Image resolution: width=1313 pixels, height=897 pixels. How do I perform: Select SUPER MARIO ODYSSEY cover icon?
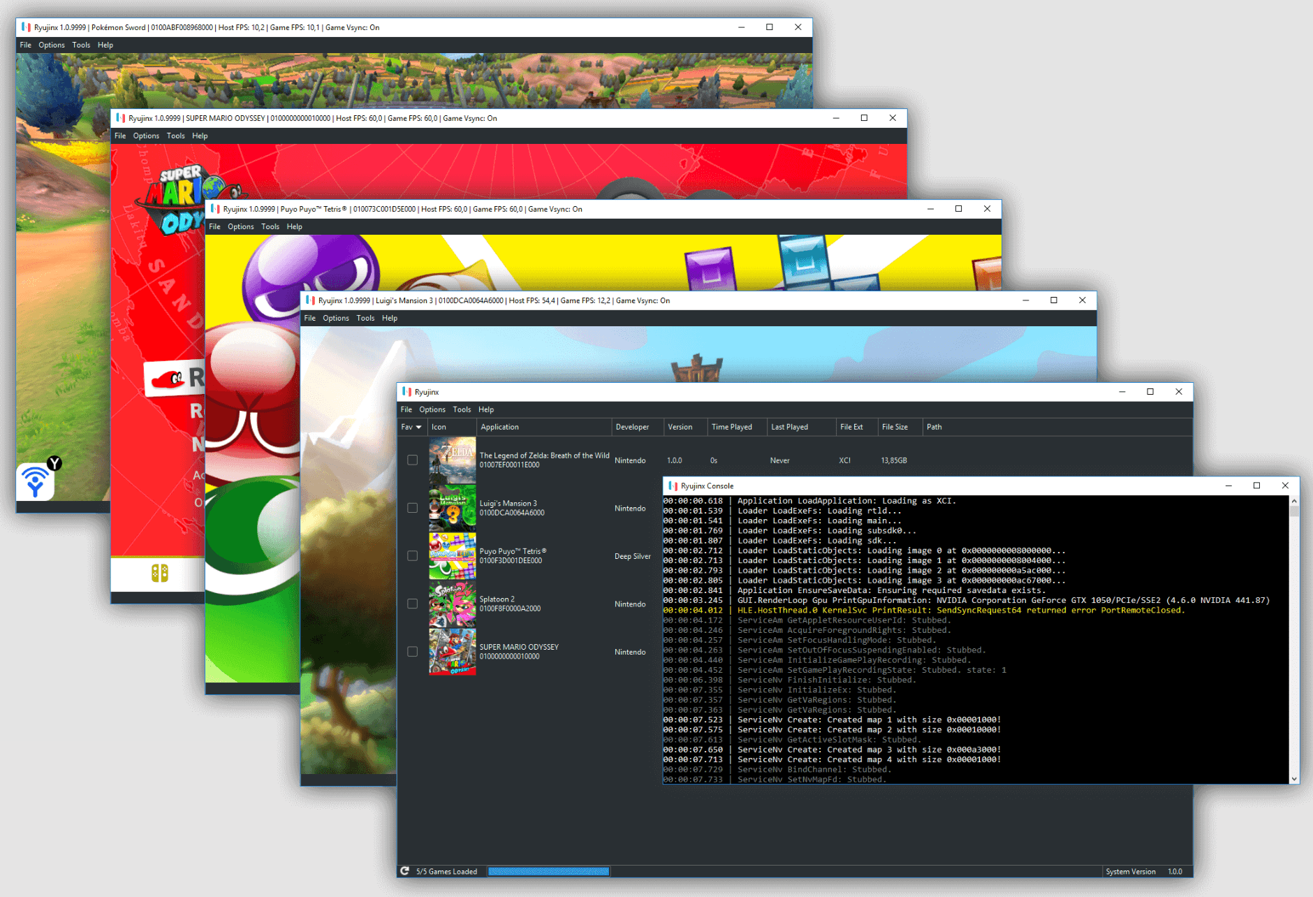(x=453, y=652)
